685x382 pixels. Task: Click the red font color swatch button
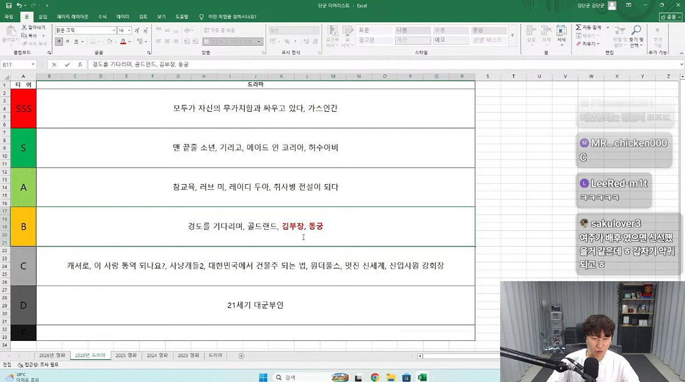(123, 41)
